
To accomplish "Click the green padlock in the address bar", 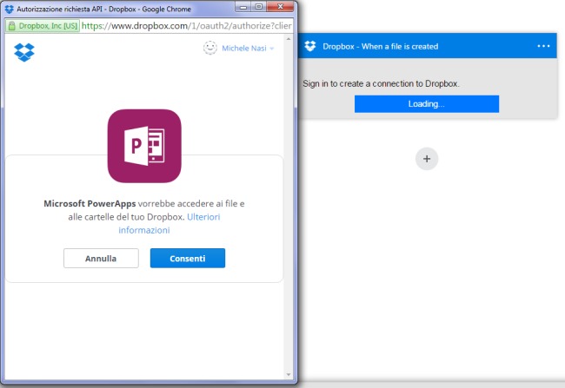I will tap(12, 26).
